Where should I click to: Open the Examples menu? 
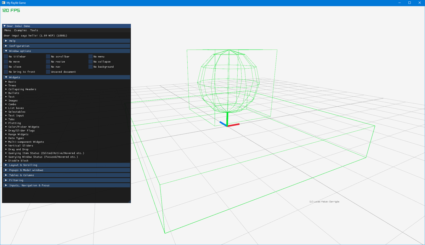tap(20, 30)
